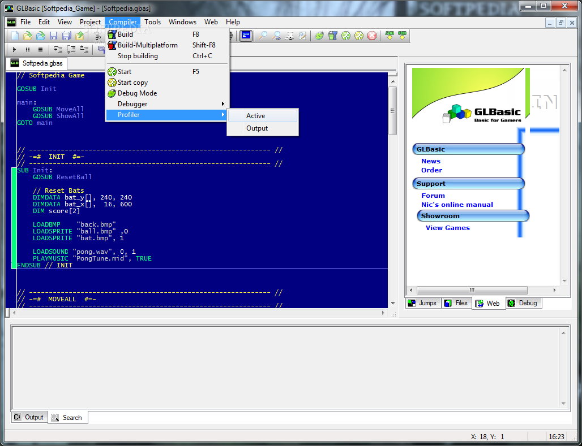Click the yellow Start copy toolbar icon
Viewport: 582px width, 446px height.
pos(358,36)
